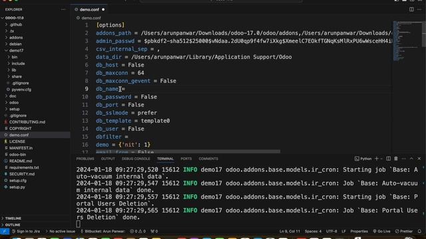Collapse demo17 folder
This screenshot has height=239, width=426.
16,50
